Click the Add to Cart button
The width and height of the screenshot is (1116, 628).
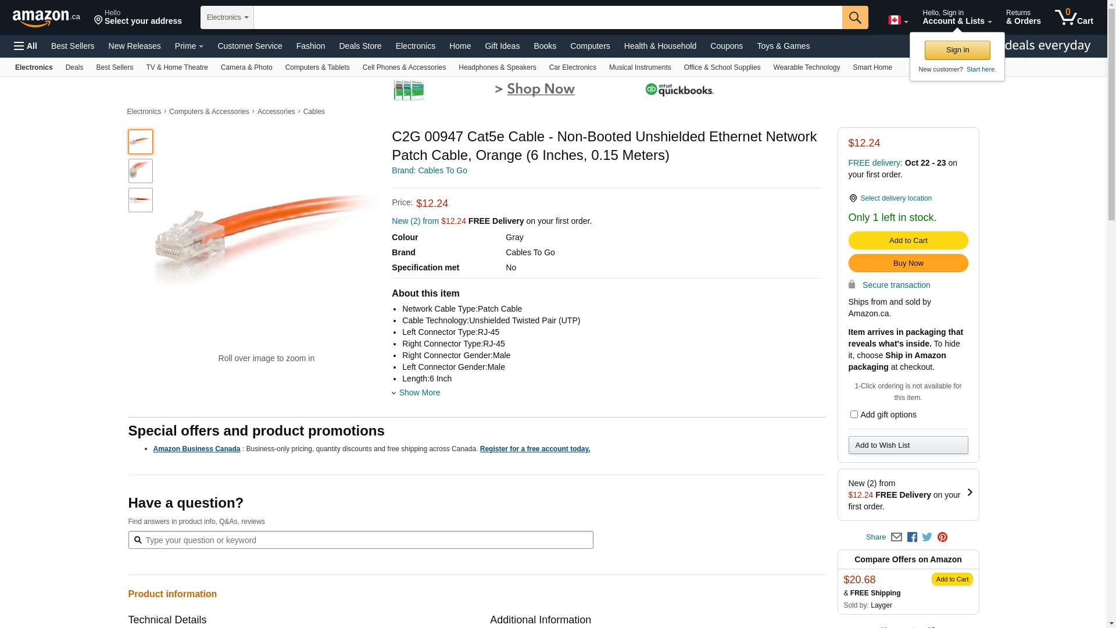[908, 241]
